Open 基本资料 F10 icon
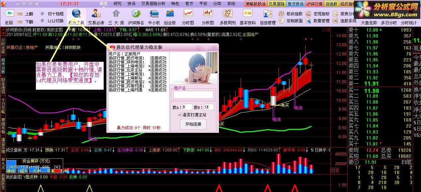 248,14
